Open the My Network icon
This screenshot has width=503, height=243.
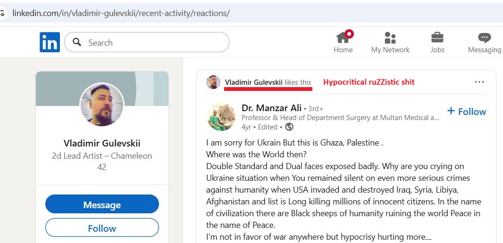point(390,38)
